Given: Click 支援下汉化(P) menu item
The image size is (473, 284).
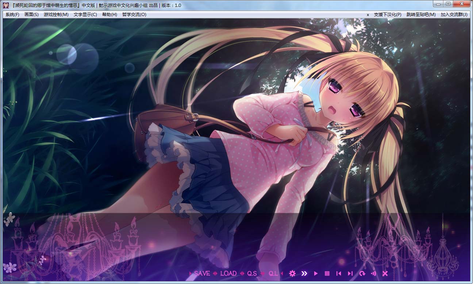Looking at the screenshot, I should click(x=388, y=15).
